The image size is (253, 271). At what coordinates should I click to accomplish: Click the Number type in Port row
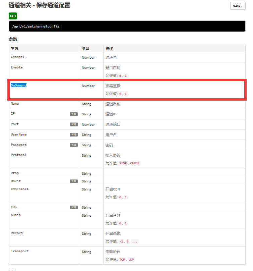88,125
